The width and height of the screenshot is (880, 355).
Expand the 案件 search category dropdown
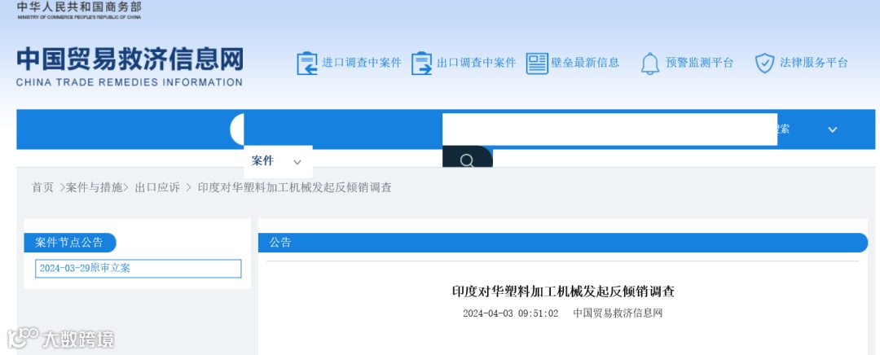pyautogui.click(x=278, y=161)
